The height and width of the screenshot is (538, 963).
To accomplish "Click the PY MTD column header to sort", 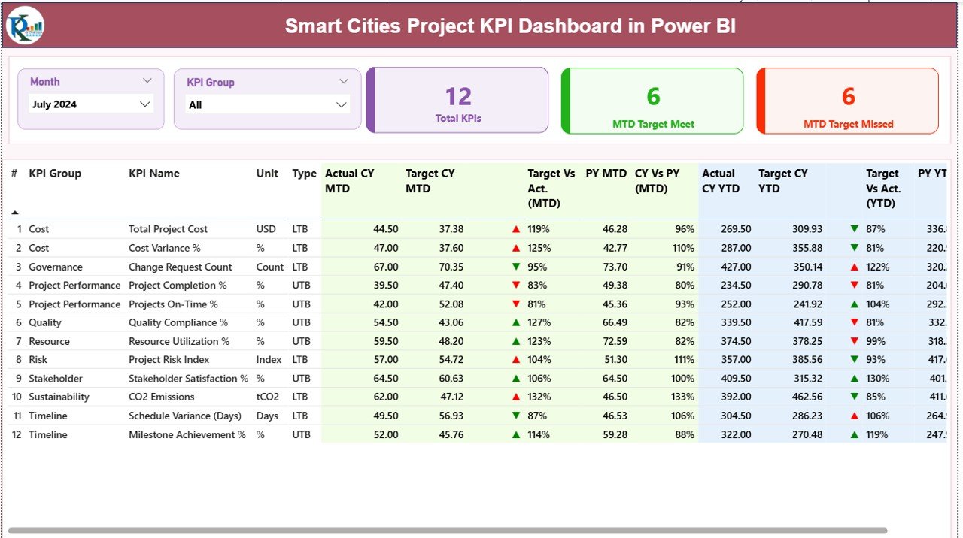I will coord(606,173).
